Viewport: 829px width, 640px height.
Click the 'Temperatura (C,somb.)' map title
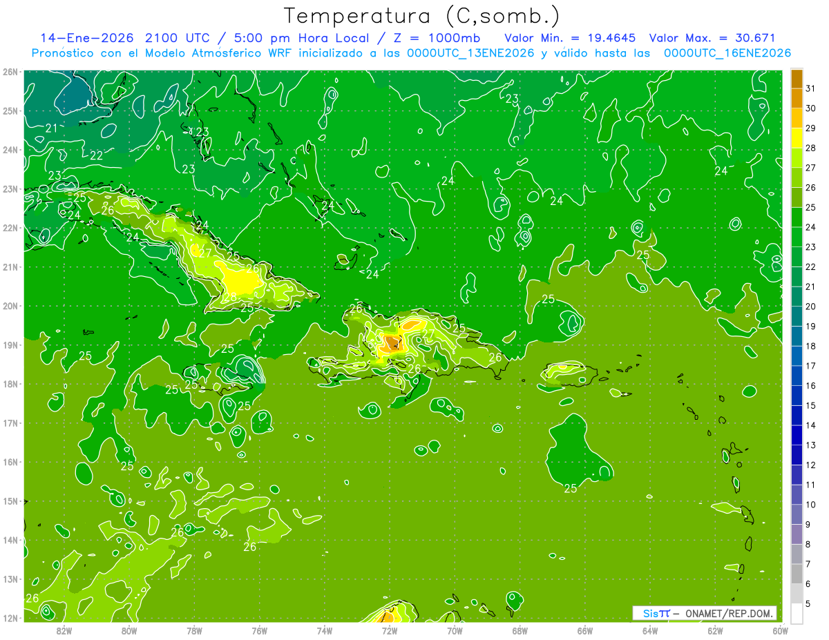tap(421, 16)
